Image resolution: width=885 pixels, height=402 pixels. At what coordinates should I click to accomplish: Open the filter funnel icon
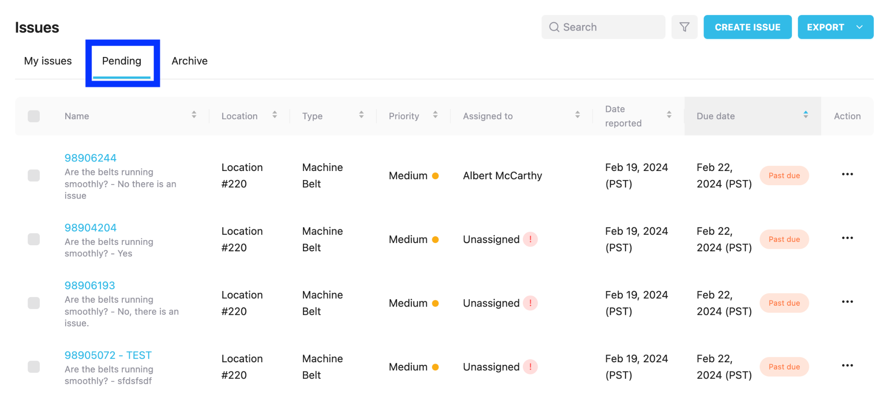[x=684, y=27]
